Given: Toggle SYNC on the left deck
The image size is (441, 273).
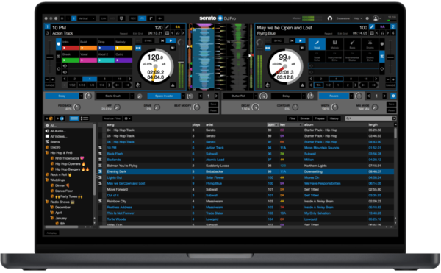Looking at the screenshot, I should pyautogui.click(x=148, y=40).
